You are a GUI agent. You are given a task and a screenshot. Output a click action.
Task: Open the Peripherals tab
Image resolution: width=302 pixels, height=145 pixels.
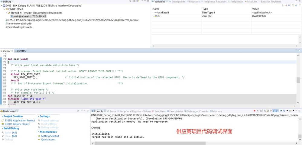tap(235, 2)
